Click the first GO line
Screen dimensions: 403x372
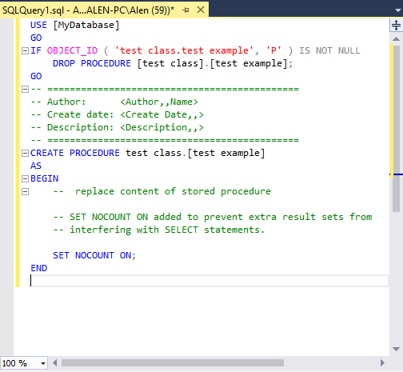(36, 38)
